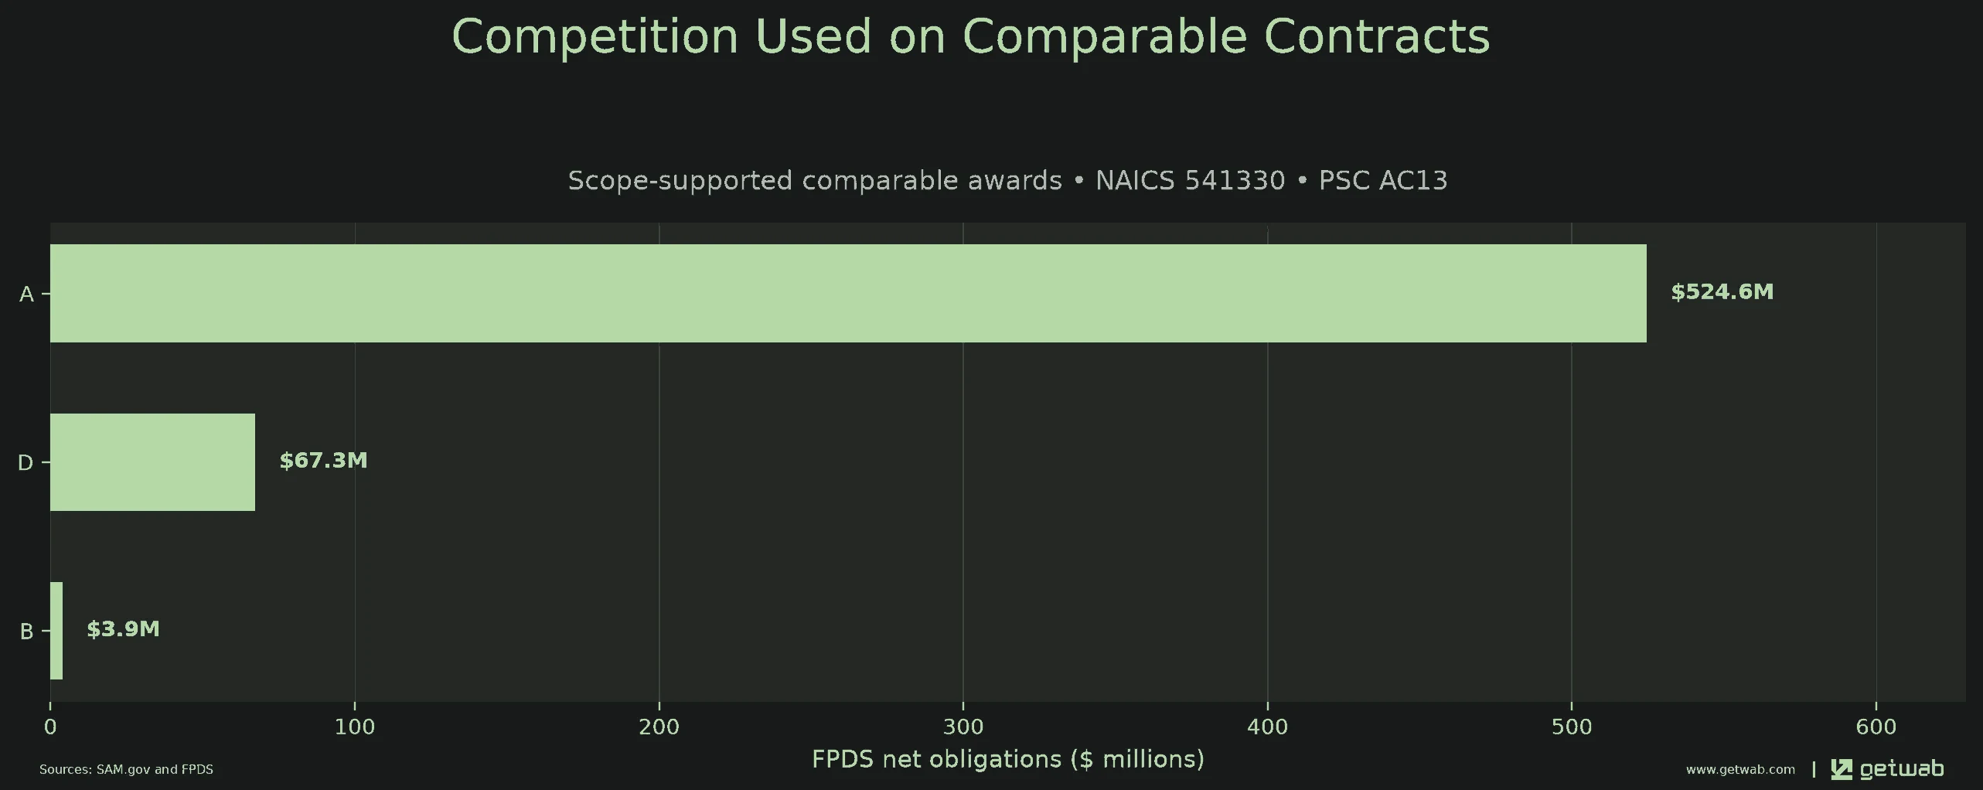The width and height of the screenshot is (1983, 790).
Task: Click the x-axis tick label 300
Action: [x=963, y=727]
